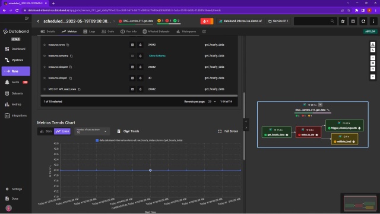
Task: Create alert bell for resource.rows
Action: pos(140,45)
